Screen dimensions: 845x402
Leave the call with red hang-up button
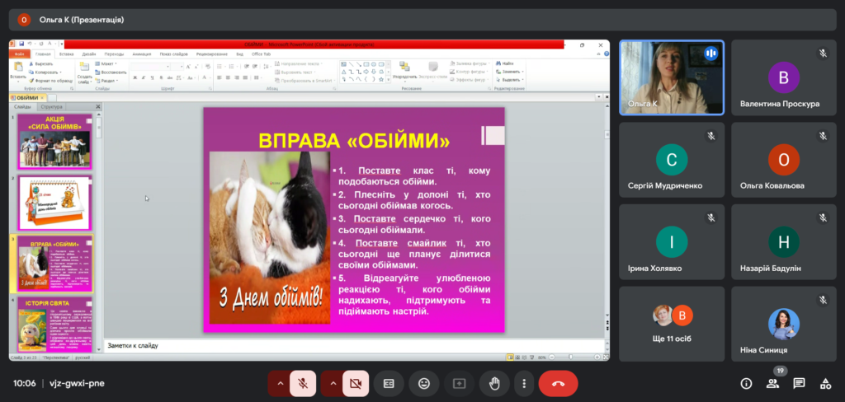click(558, 383)
